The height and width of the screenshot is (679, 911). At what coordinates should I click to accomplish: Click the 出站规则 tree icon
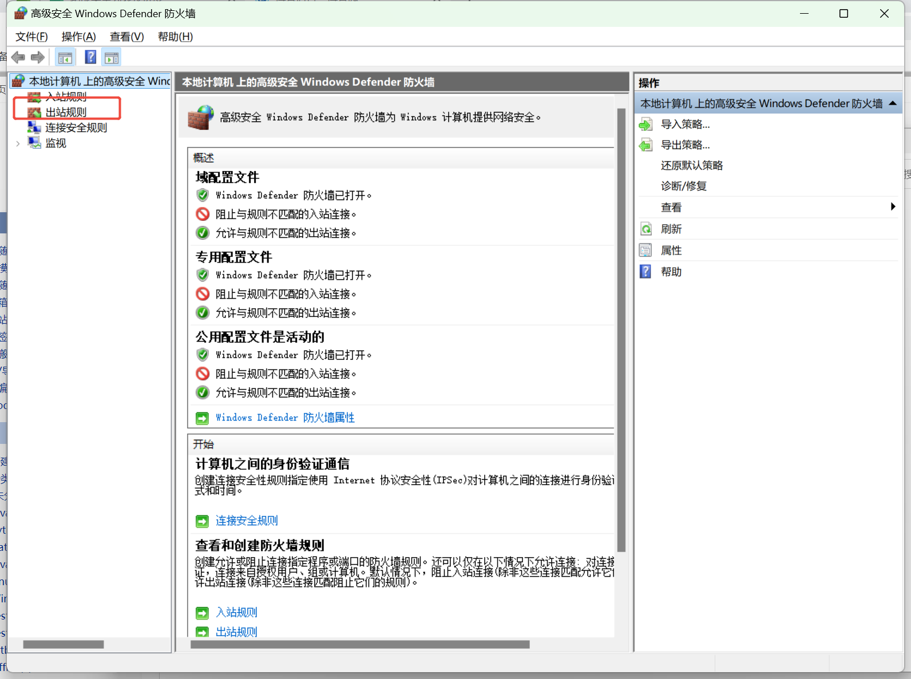point(34,112)
